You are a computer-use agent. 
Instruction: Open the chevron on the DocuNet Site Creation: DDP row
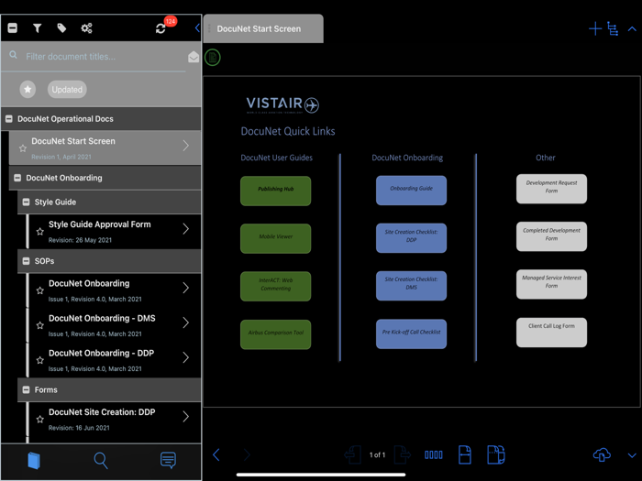click(186, 416)
